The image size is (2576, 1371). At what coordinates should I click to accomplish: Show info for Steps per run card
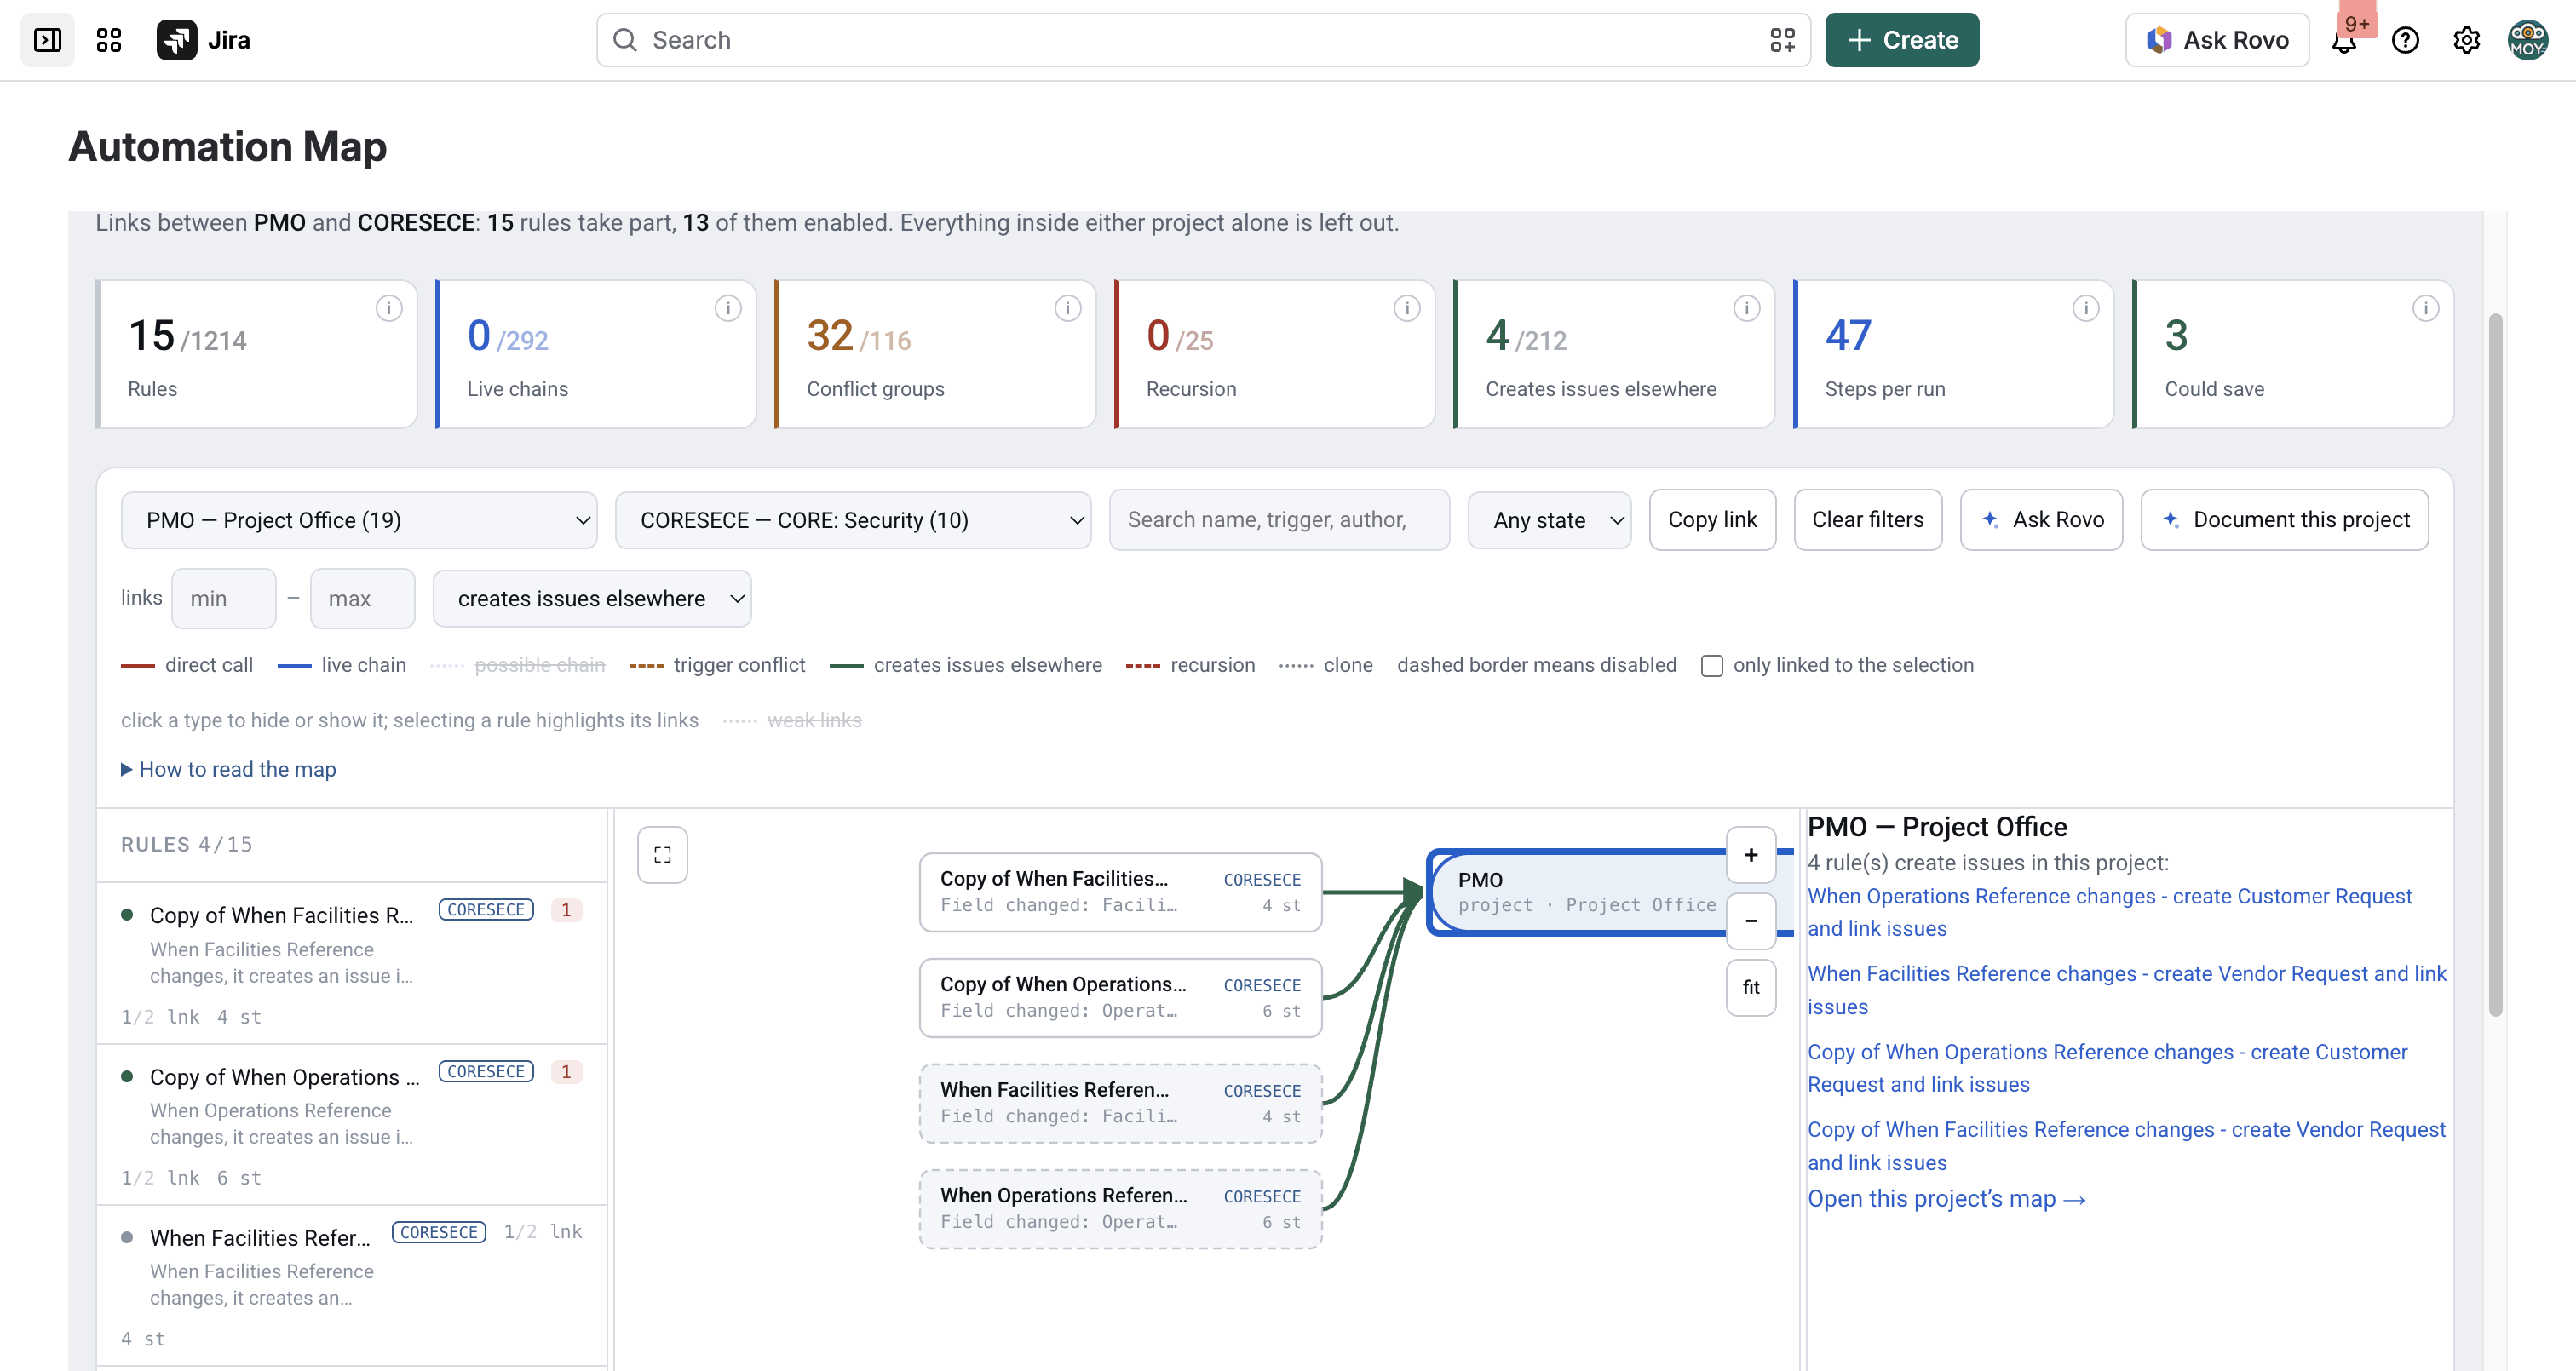pos(2086,308)
